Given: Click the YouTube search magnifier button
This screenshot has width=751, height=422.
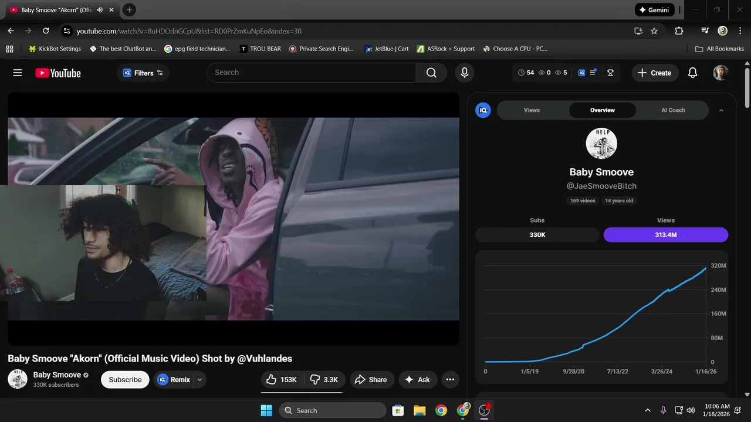Looking at the screenshot, I should (x=431, y=73).
